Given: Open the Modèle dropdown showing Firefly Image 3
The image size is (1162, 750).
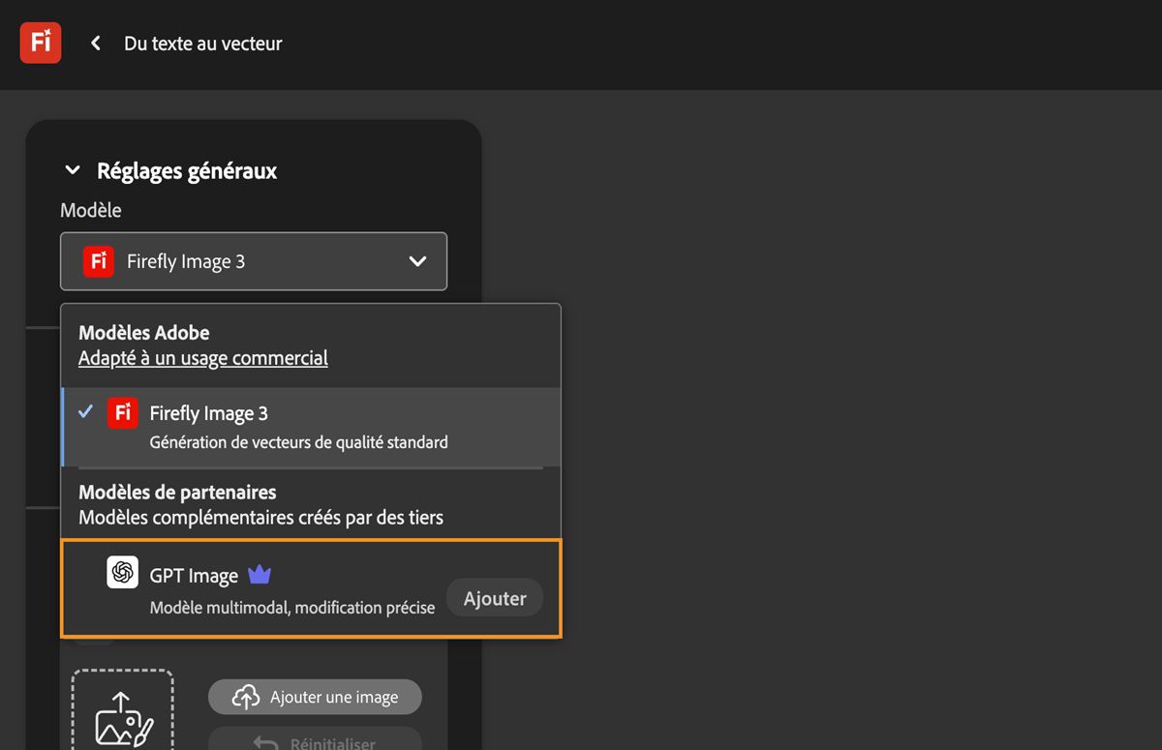Looking at the screenshot, I should click(x=254, y=261).
